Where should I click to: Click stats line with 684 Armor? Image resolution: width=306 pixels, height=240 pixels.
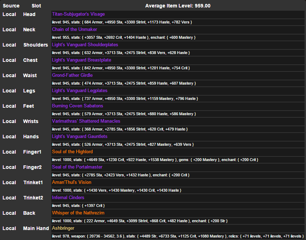(122, 22)
